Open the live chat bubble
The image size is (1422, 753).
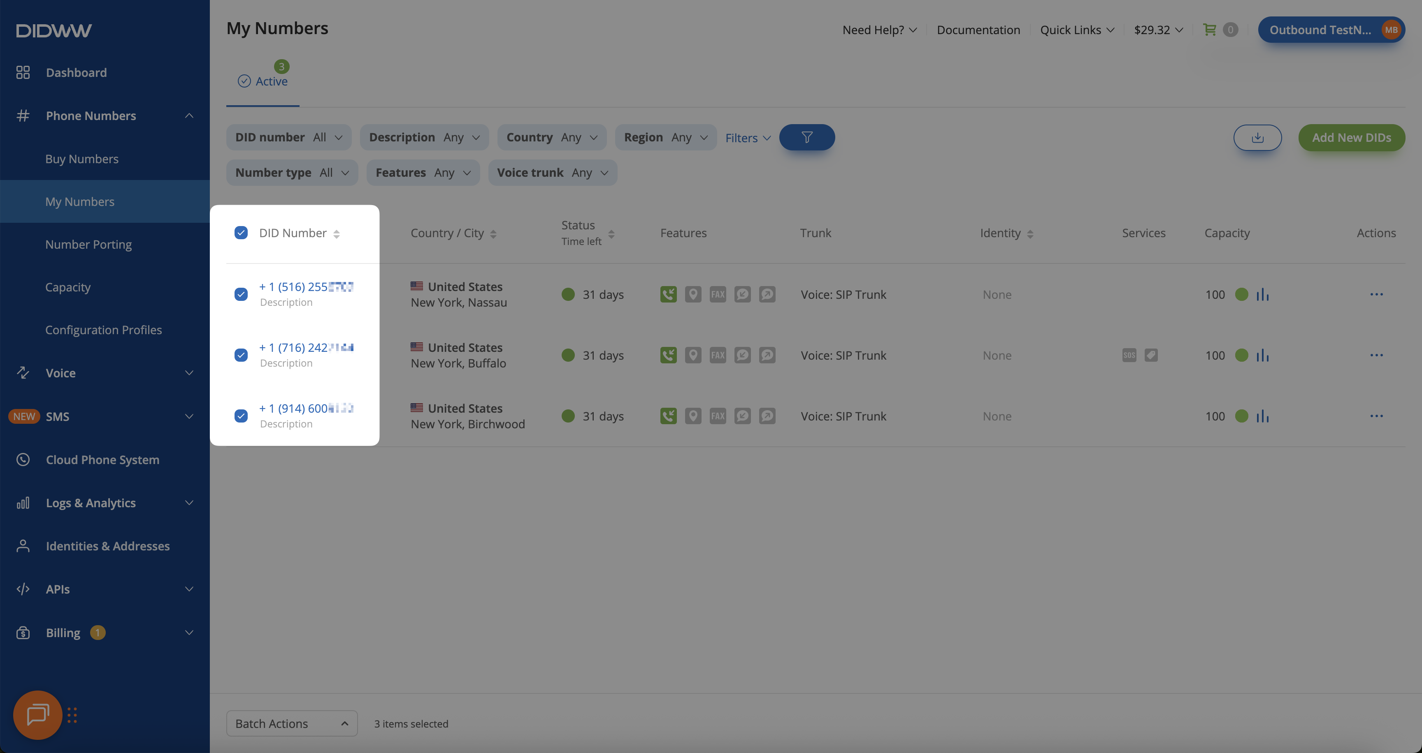click(x=37, y=714)
